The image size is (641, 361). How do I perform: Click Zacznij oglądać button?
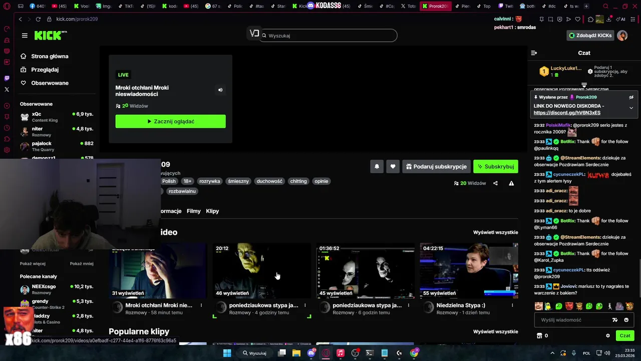click(170, 121)
